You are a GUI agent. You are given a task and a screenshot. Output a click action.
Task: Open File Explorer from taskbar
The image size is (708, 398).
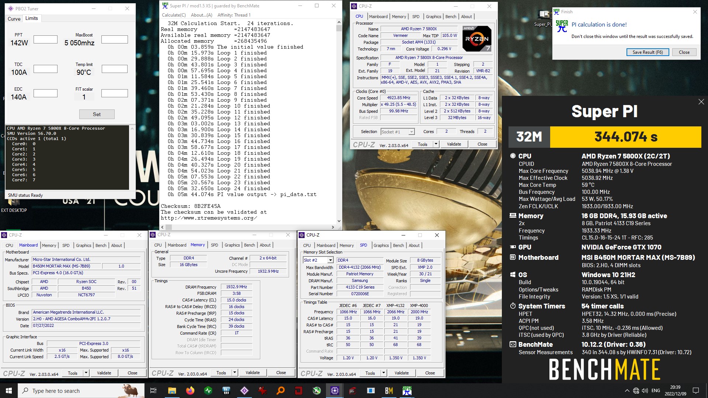172,391
